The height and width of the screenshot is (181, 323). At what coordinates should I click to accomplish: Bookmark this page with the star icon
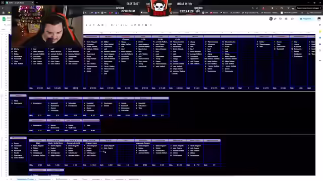pos(257,8)
